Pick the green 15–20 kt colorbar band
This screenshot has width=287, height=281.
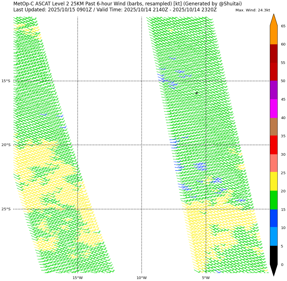click(273, 200)
